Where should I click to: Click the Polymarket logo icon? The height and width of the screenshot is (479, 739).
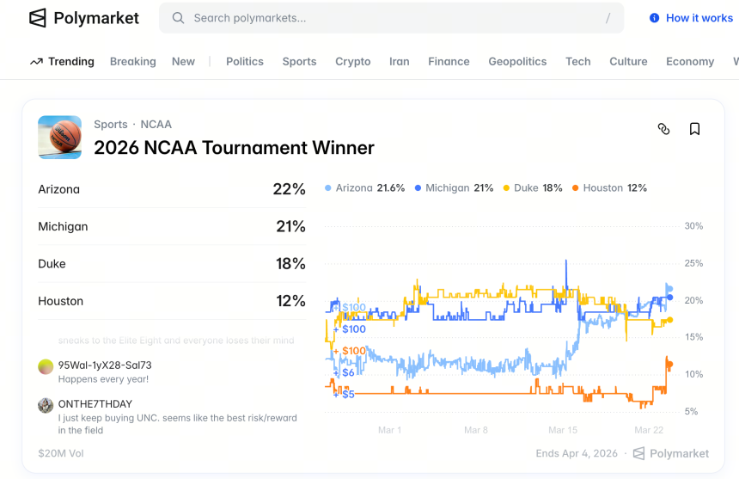click(x=38, y=18)
